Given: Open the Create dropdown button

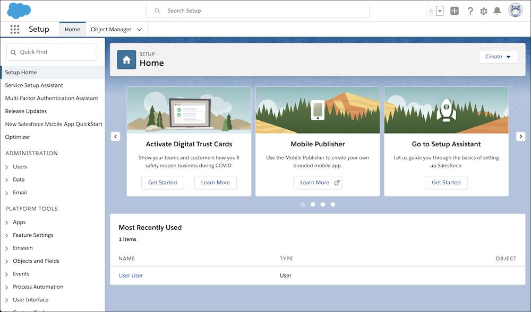Looking at the screenshot, I should [498, 57].
